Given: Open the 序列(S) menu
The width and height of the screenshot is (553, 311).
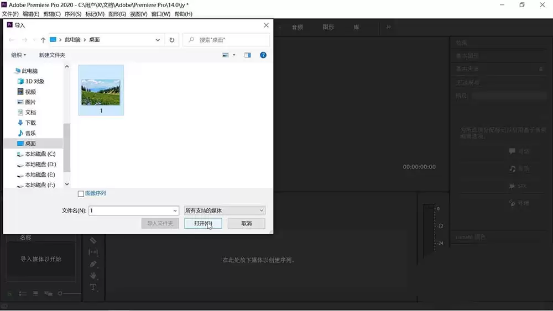Looking at the screenshot, I should click(x=72, y=14).
